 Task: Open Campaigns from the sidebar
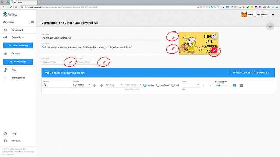(x=18, y=37)
